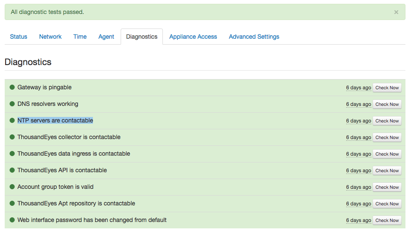This screenshot has width=411, height=239.
Task: Dismiss the 'All diagnostic tests passed' alert
Action: pyautogui.click(x=396, y=12)
